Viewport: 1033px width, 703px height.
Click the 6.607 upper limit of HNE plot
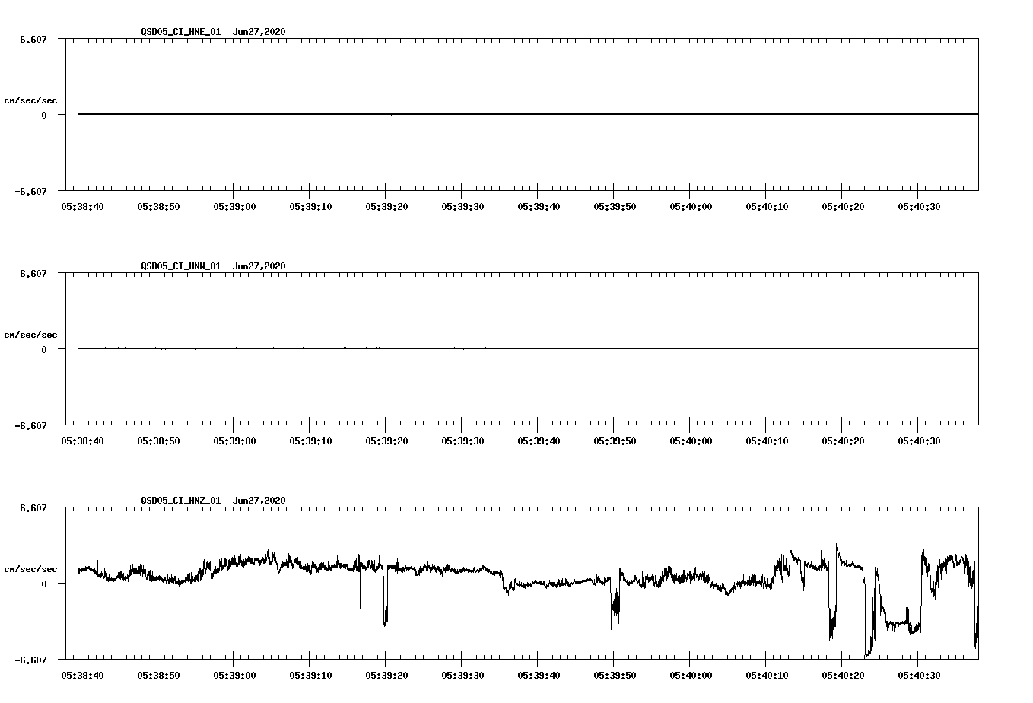coord(33,39)
